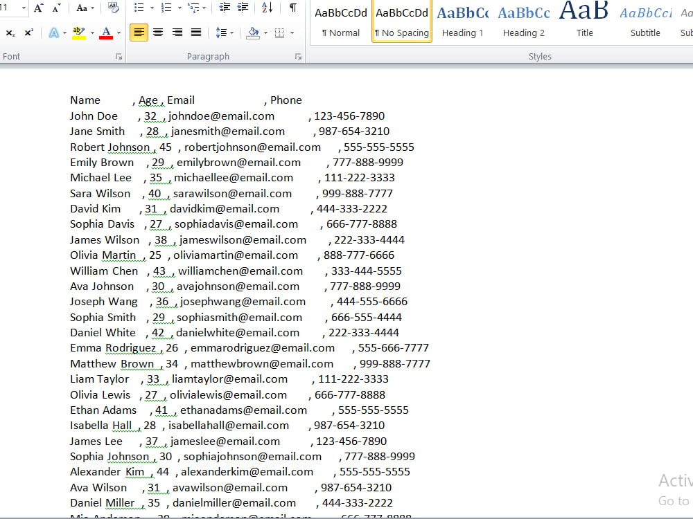Click the name Sara Wilson
This screenshot has height=519, width=693.
pyautogui.click(x=100, y=193)
